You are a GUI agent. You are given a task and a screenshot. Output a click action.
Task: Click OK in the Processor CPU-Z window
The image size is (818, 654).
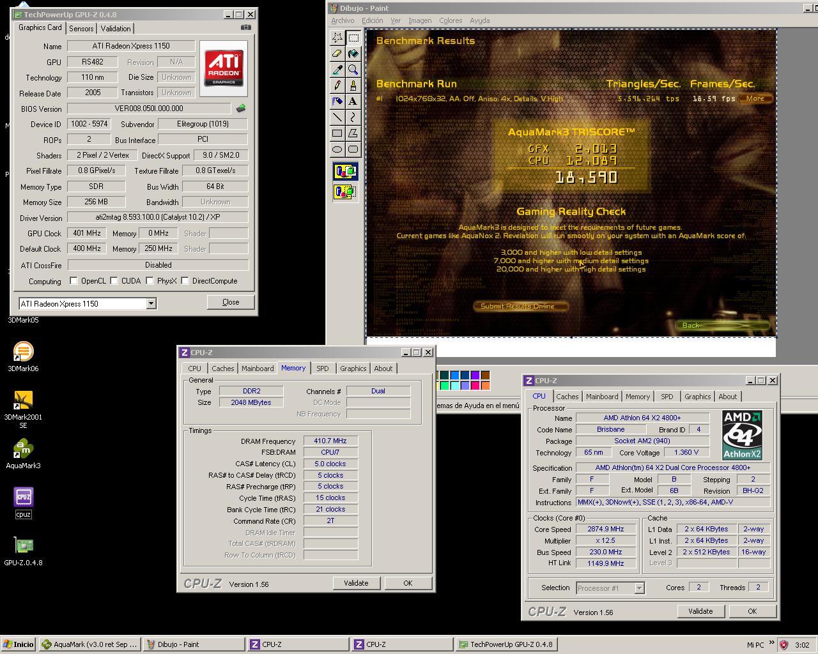point(752,611)
